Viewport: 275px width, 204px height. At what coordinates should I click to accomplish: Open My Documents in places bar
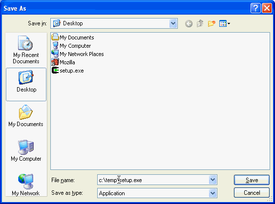pyautogui.click(x=26, y=116)
